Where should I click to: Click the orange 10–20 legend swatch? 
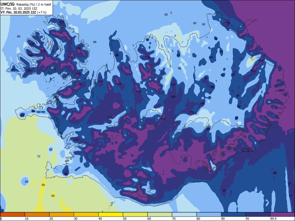pyautogui.click(x=37, y=215)
